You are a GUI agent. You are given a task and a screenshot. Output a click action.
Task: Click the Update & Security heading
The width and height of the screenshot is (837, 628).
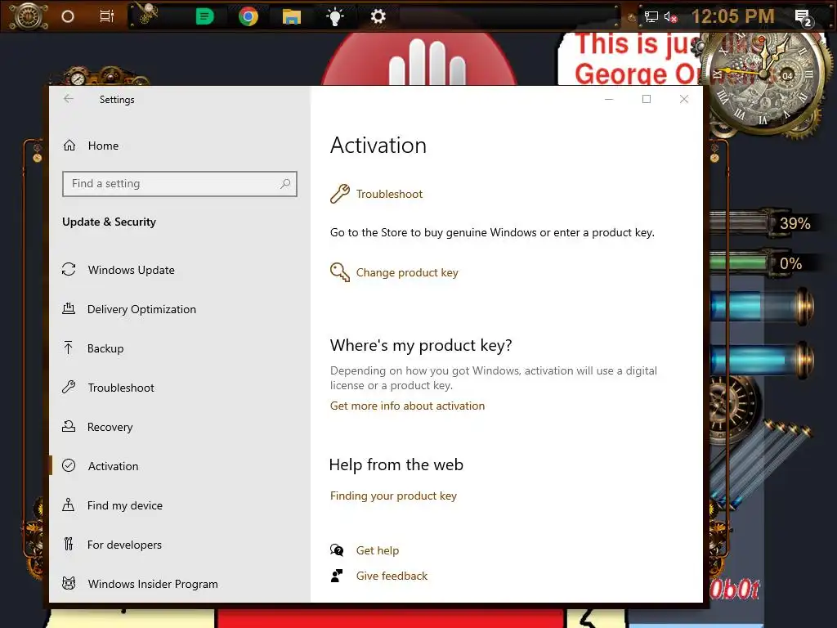pyautogui.click(x=109, y=222)
